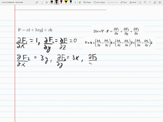Enter full screen mode
The width and height of the screenshot is (163, 122).
point(160,2)
